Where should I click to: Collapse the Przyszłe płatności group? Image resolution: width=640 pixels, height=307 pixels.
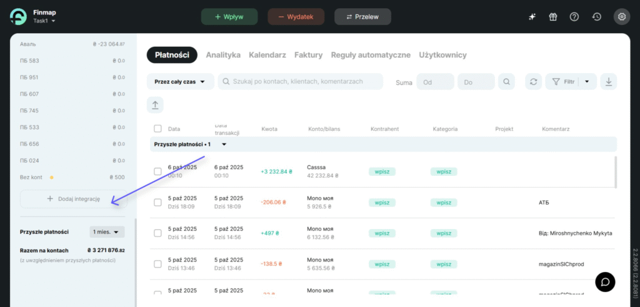point(224,144)
